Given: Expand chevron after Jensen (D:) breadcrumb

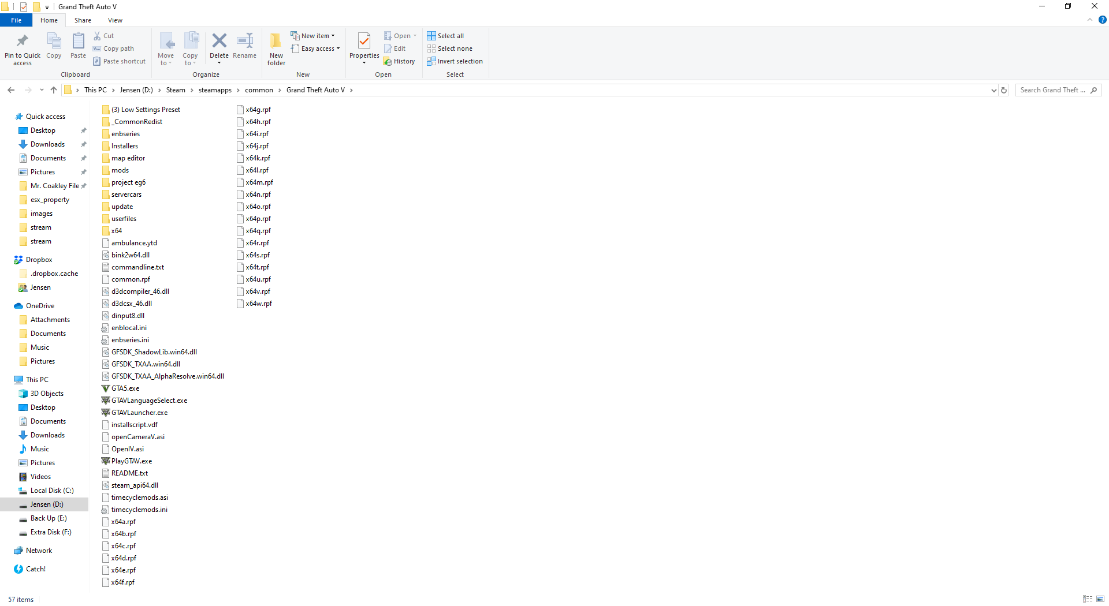Looking at the screenshot, I should pyautogui.click(x=159, y=90).
